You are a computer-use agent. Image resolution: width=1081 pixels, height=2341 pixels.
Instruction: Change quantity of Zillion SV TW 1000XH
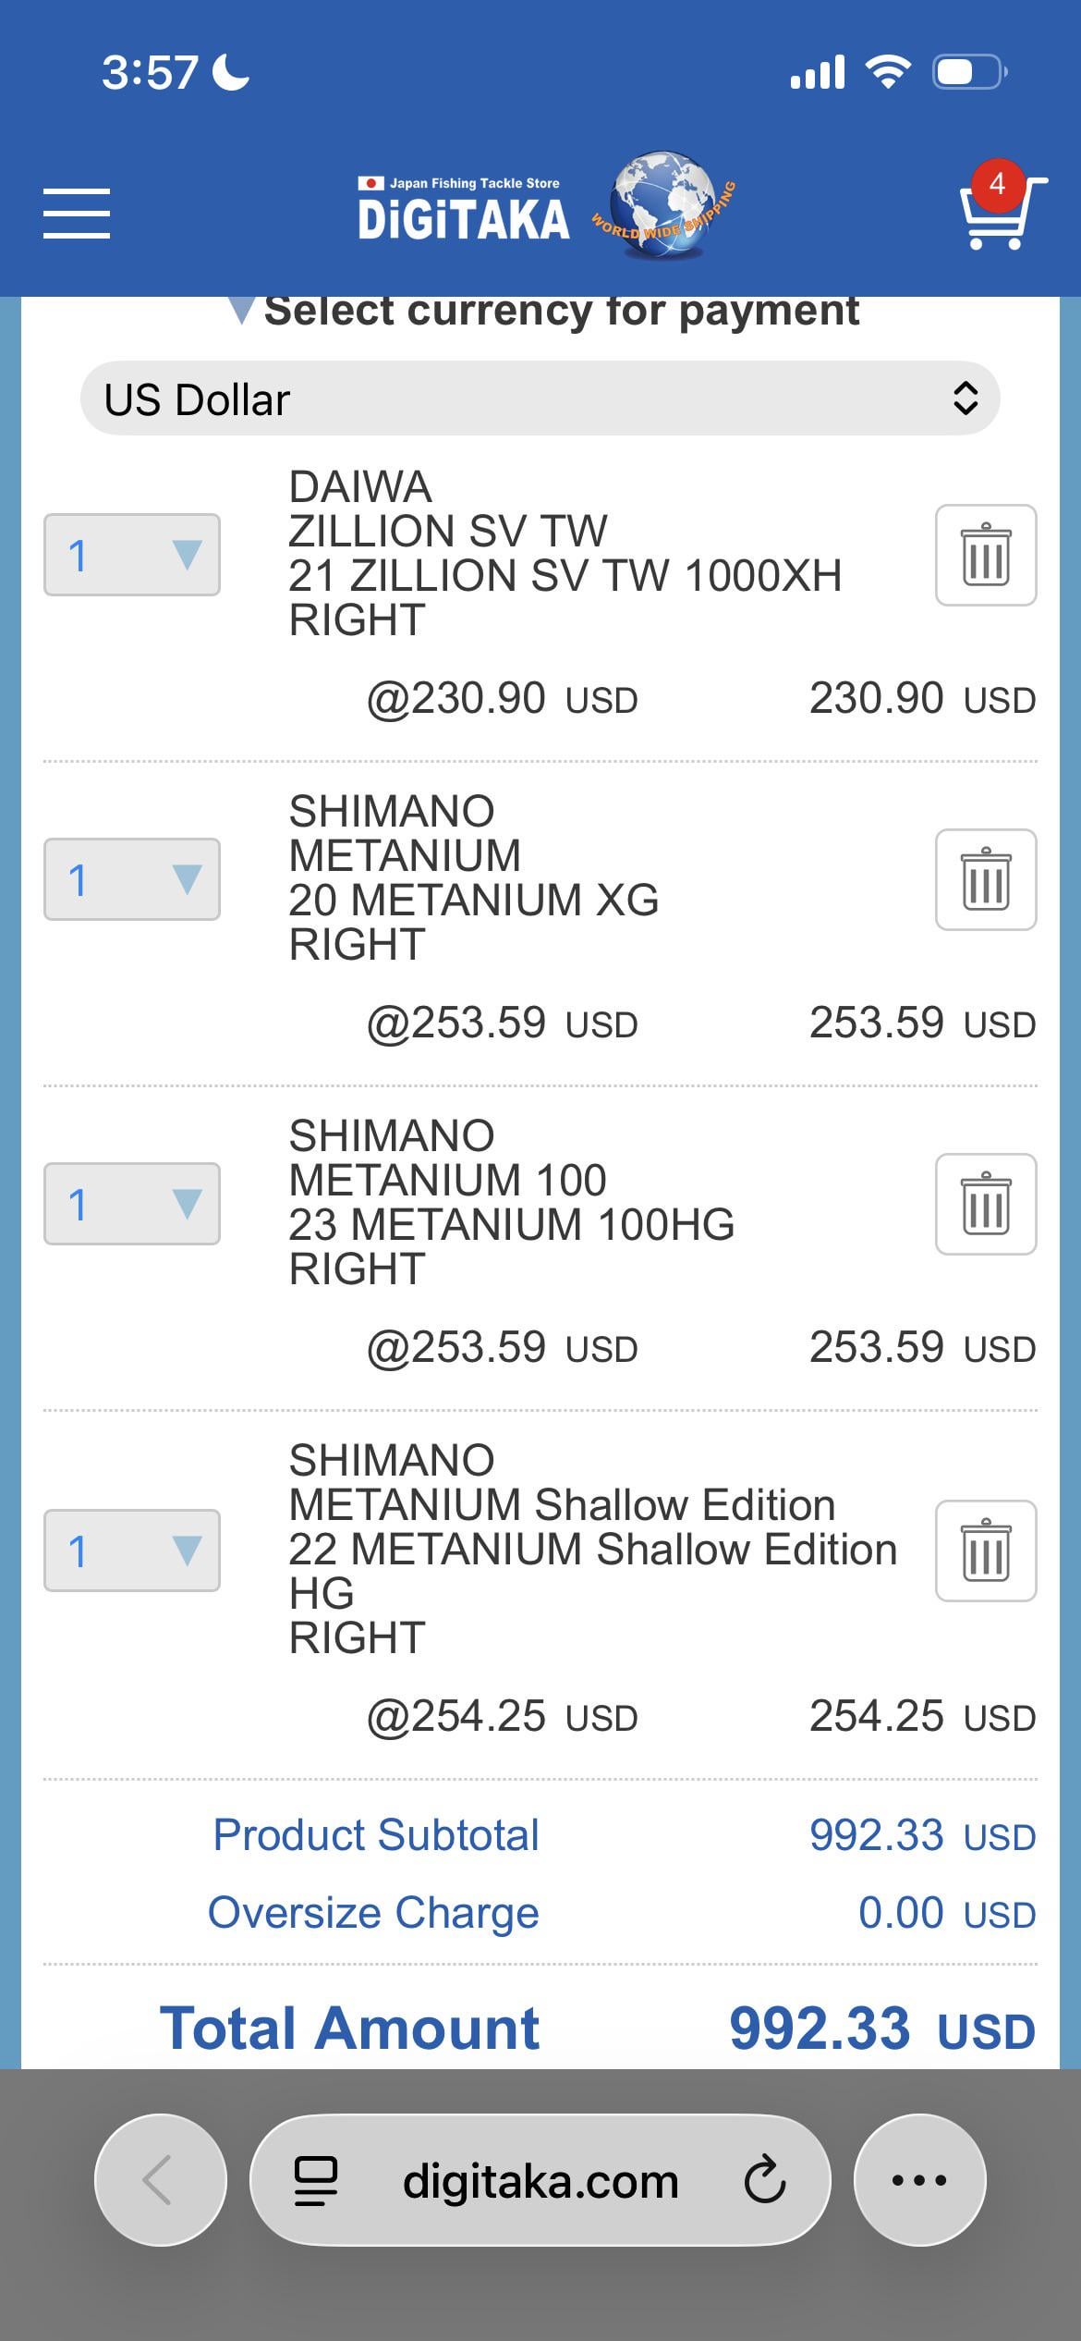132,555
